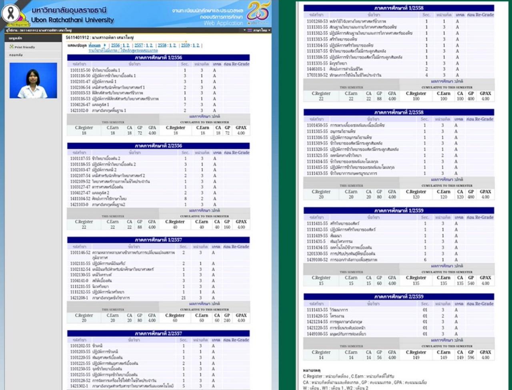
Task: Open the 2556 academic year link
Action: coord(115,46)
